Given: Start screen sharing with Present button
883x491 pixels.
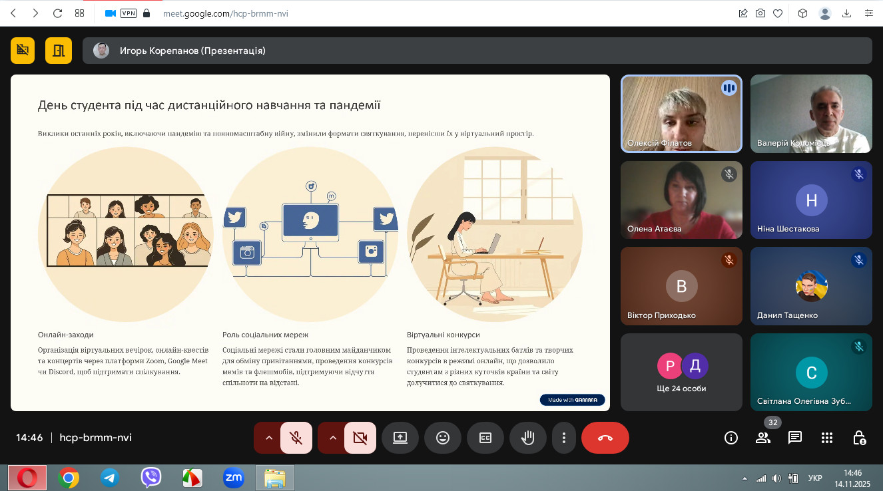Looking at the screenshot, I should pos(400,438).
